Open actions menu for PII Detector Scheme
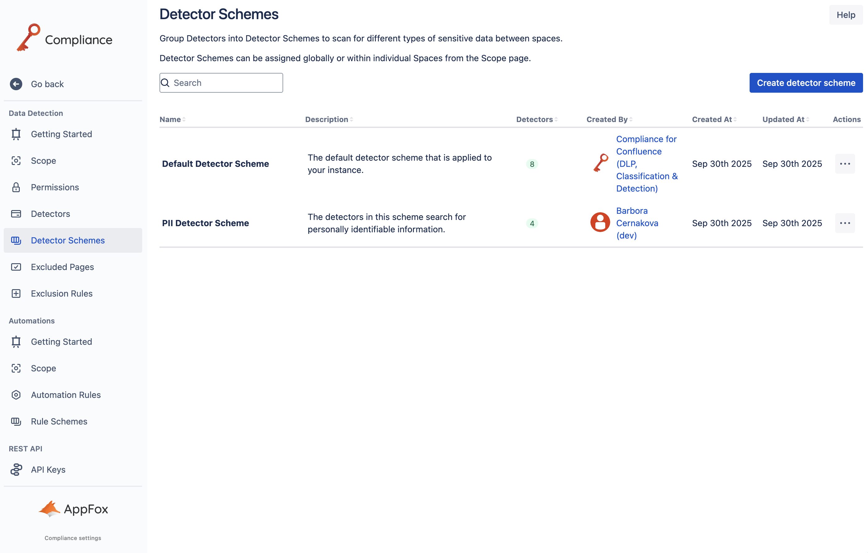The height and width of the screenshot is (553, 868). tap(845, 223)
